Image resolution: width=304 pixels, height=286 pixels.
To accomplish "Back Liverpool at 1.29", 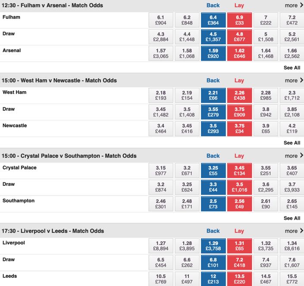I will tap(213, 246).
